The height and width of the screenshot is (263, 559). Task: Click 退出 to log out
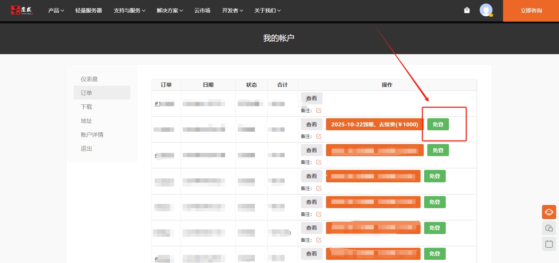tap(86, 148)
